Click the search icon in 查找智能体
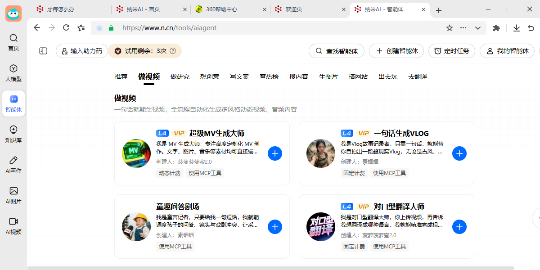This screenshot has height=270, width=540. pos(318,51)
